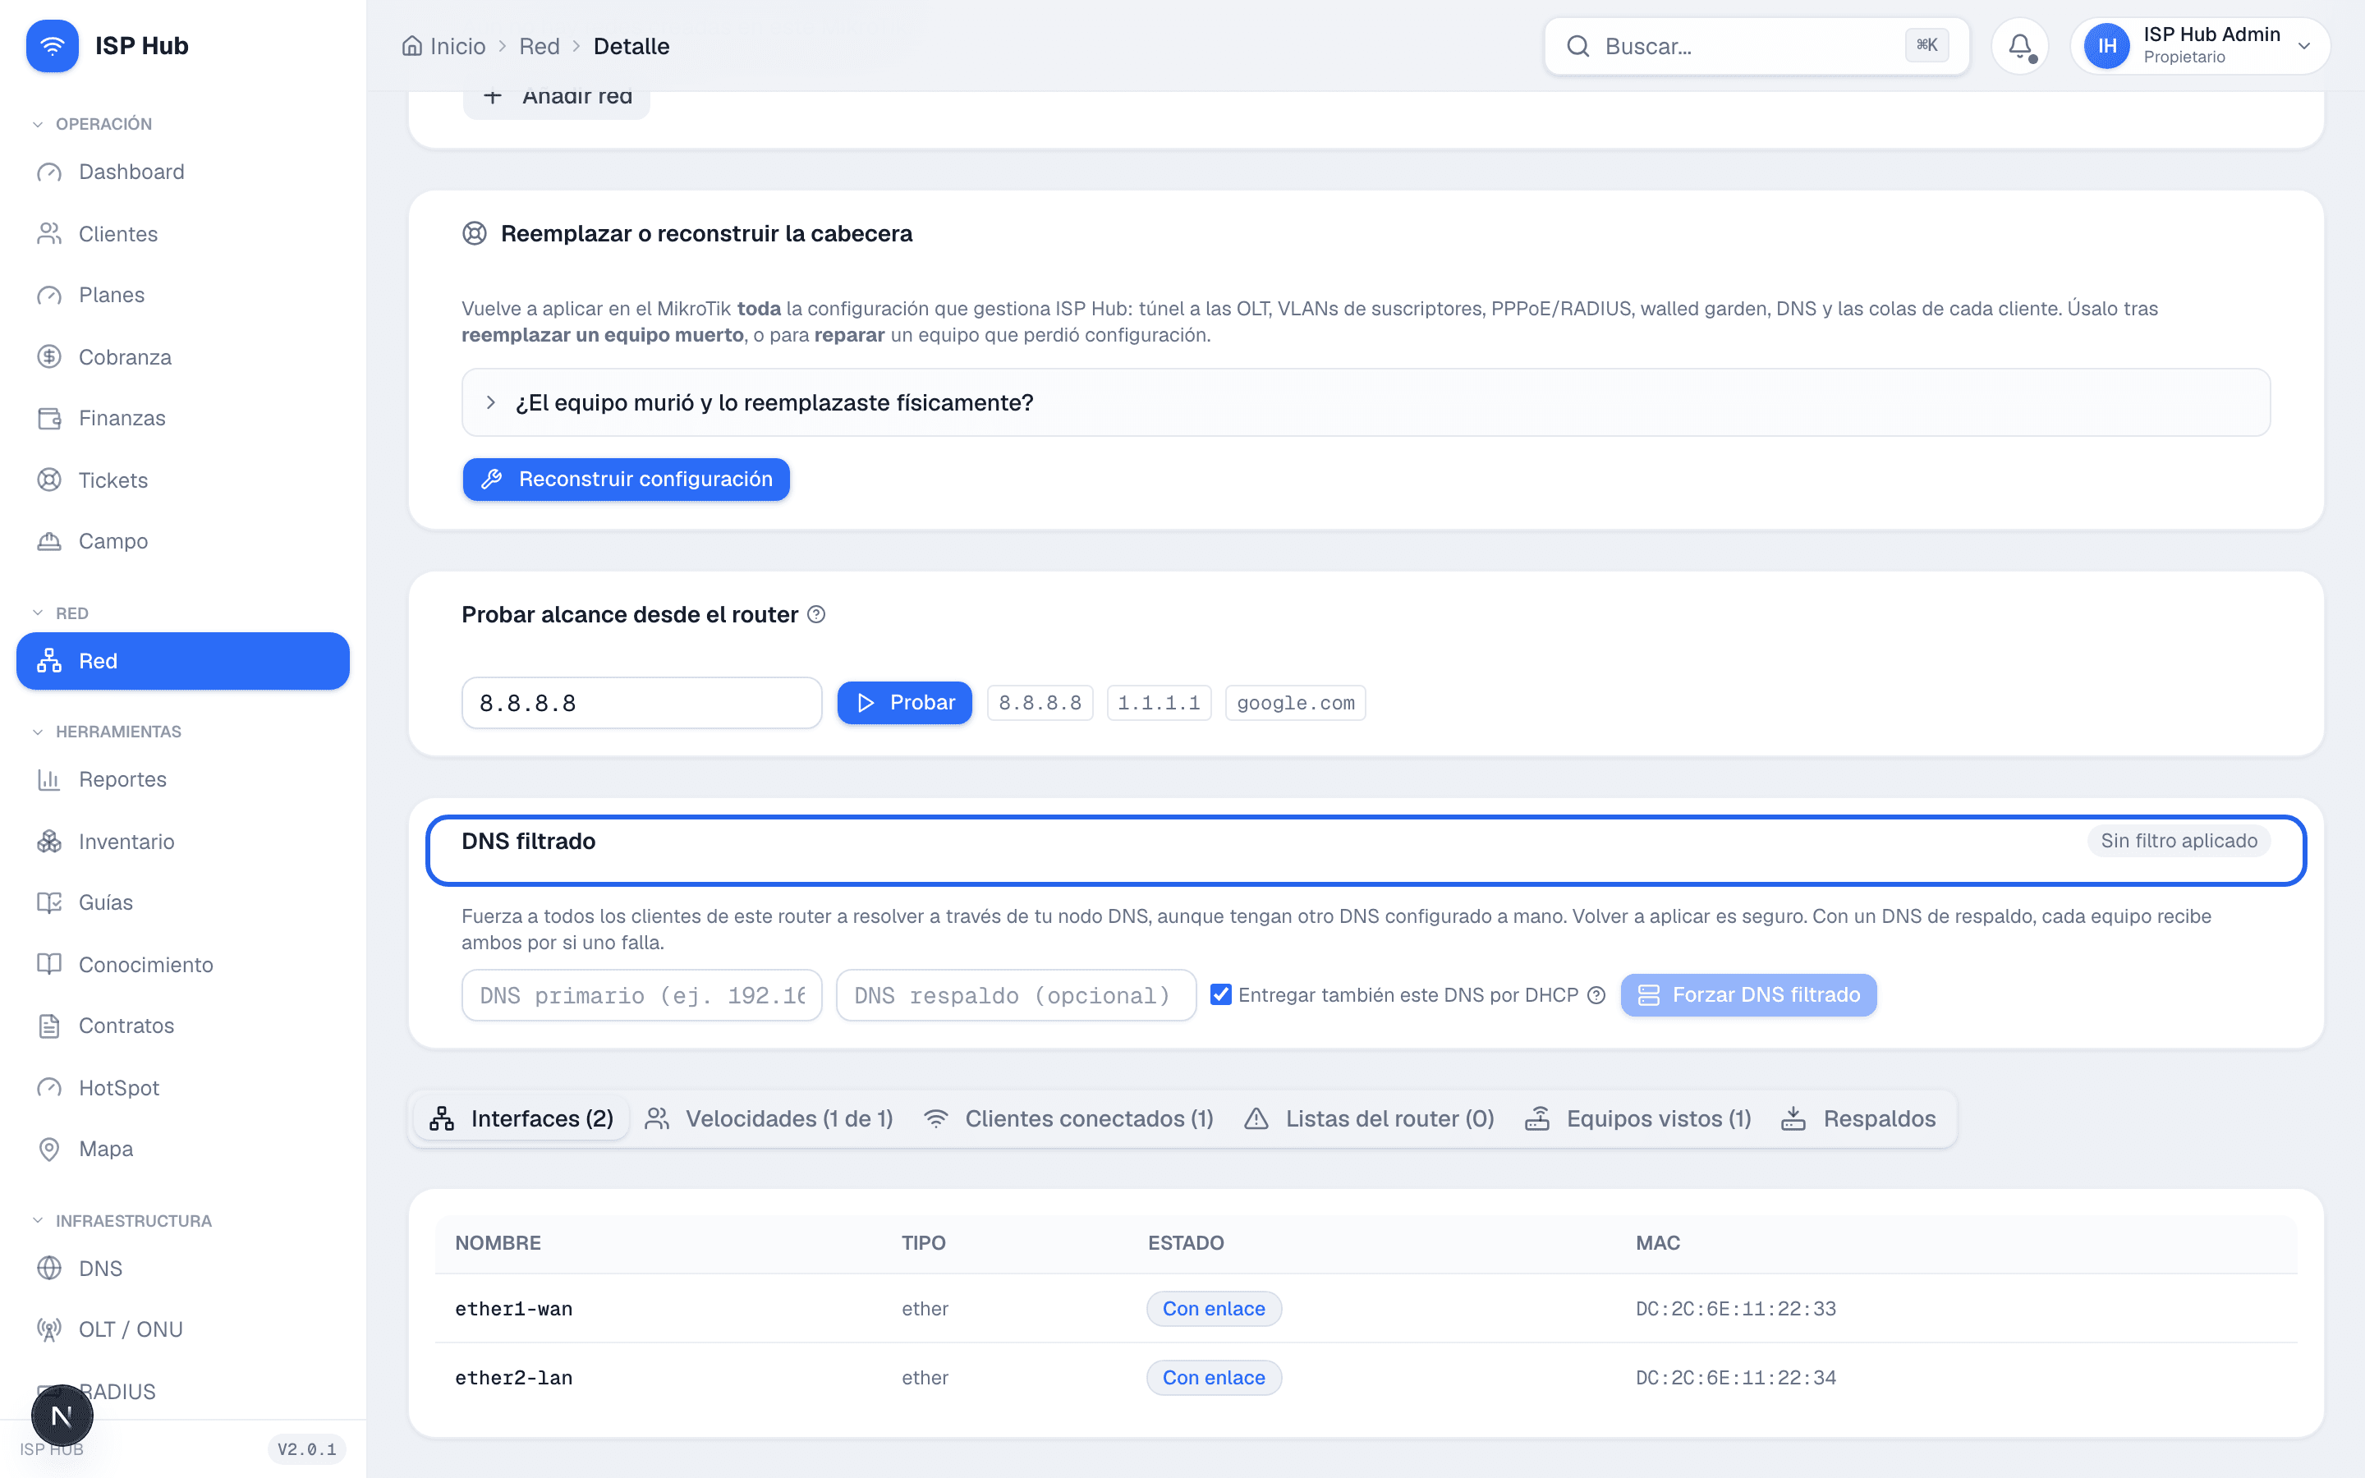The height and width of the screenshot is (1478, 2365).
Task: Click the Probar button
Action: 905,703
